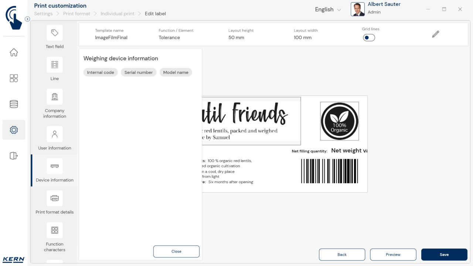Open User information elements
The width and height of the screenshot is (473, 266).
coord(55,134)
